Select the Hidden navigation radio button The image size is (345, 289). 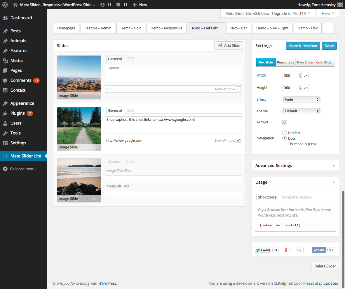(x=285, y=133)
